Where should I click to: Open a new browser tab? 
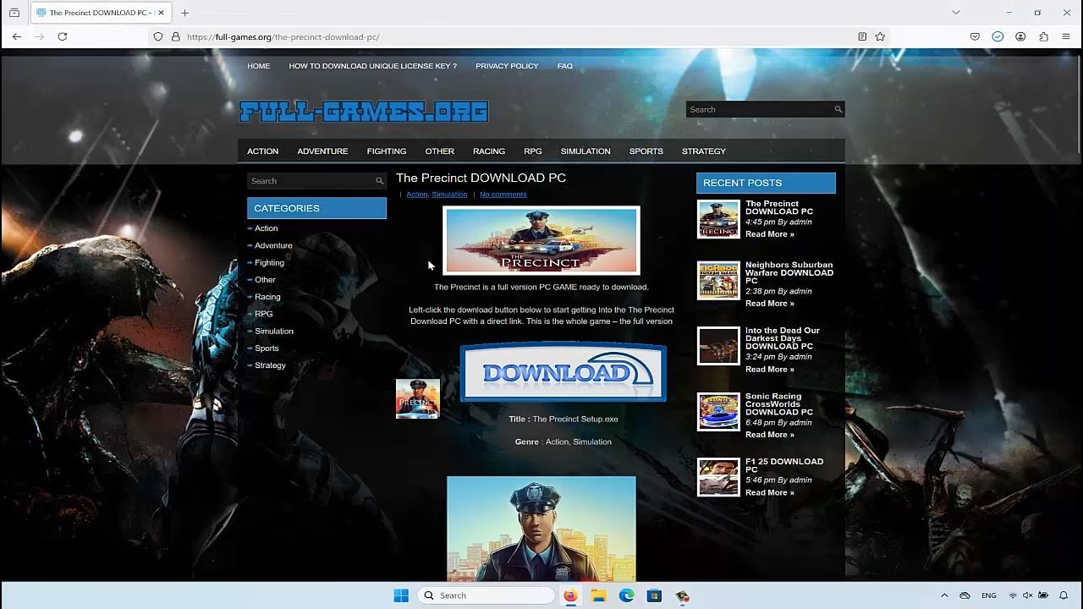click(x=184, y=13)
